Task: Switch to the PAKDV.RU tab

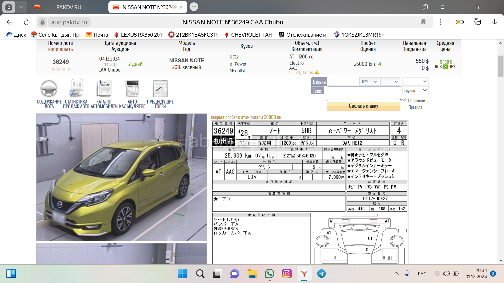Action: pos(69,7)
